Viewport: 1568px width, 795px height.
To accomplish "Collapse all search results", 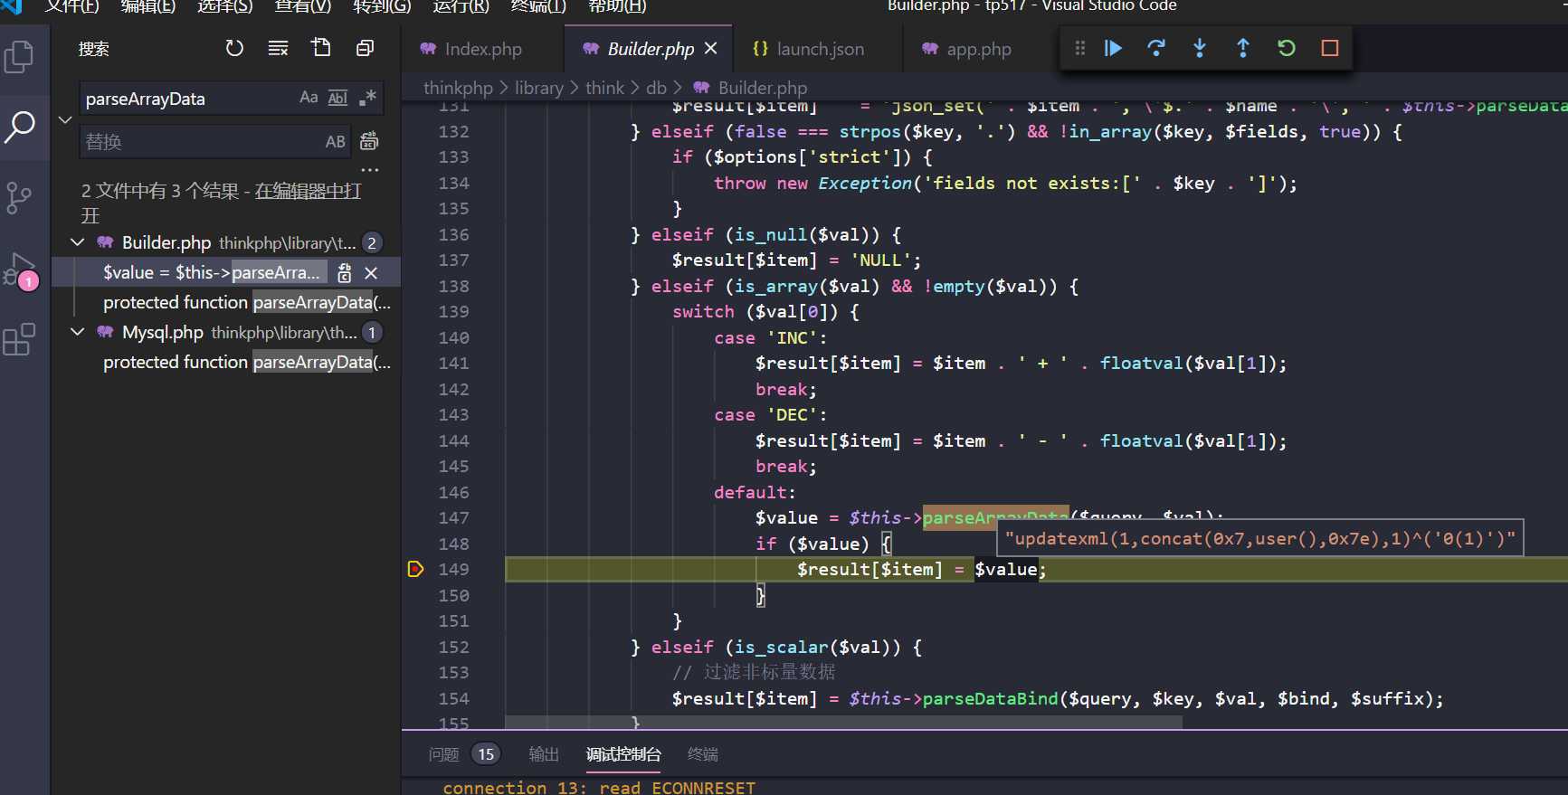I will coord(365,48).
